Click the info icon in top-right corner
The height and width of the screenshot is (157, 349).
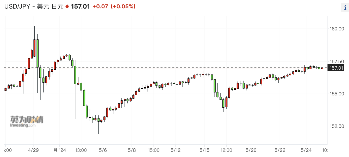point(345,8)
